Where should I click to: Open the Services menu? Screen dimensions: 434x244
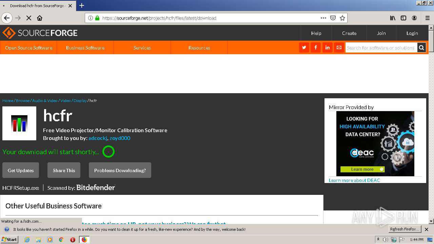pyautogui.click(x=142, y=48)
